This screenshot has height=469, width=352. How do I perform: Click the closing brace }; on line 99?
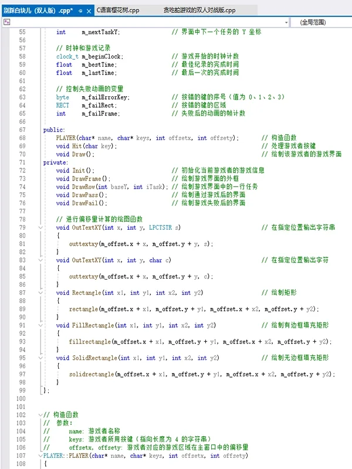click(46, 390)
